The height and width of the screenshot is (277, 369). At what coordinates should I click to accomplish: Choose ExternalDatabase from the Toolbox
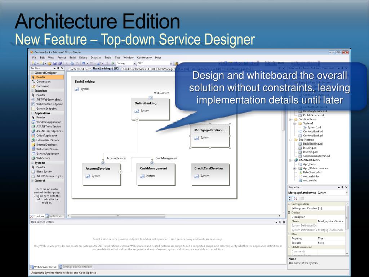(46, 145)
